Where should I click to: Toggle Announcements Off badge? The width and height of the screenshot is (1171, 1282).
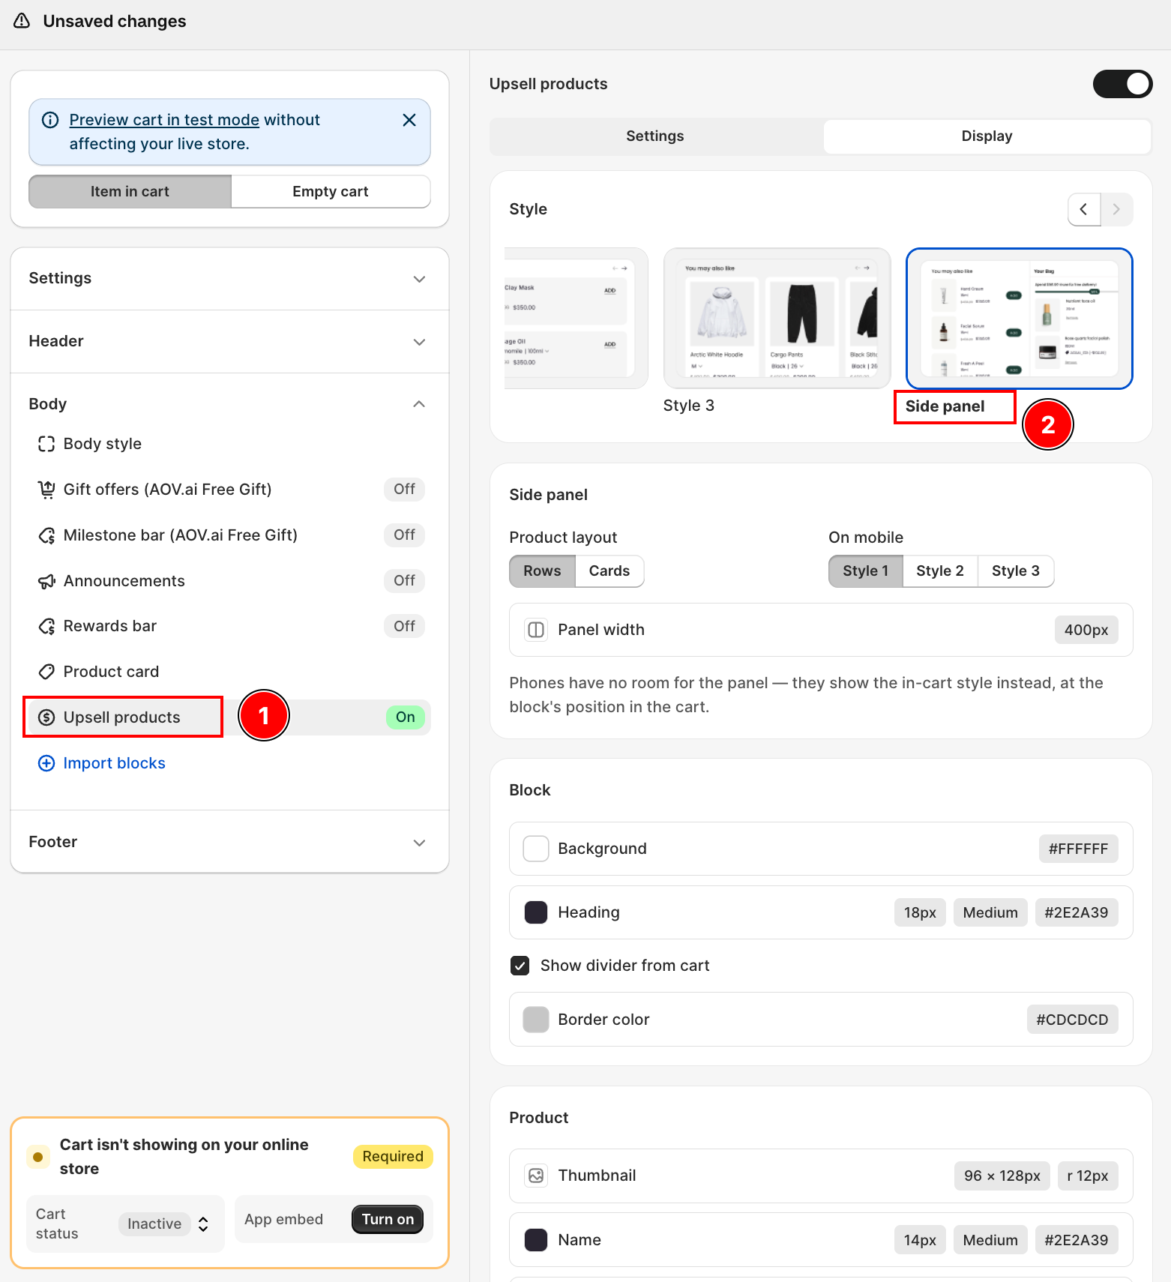point(404,581)
